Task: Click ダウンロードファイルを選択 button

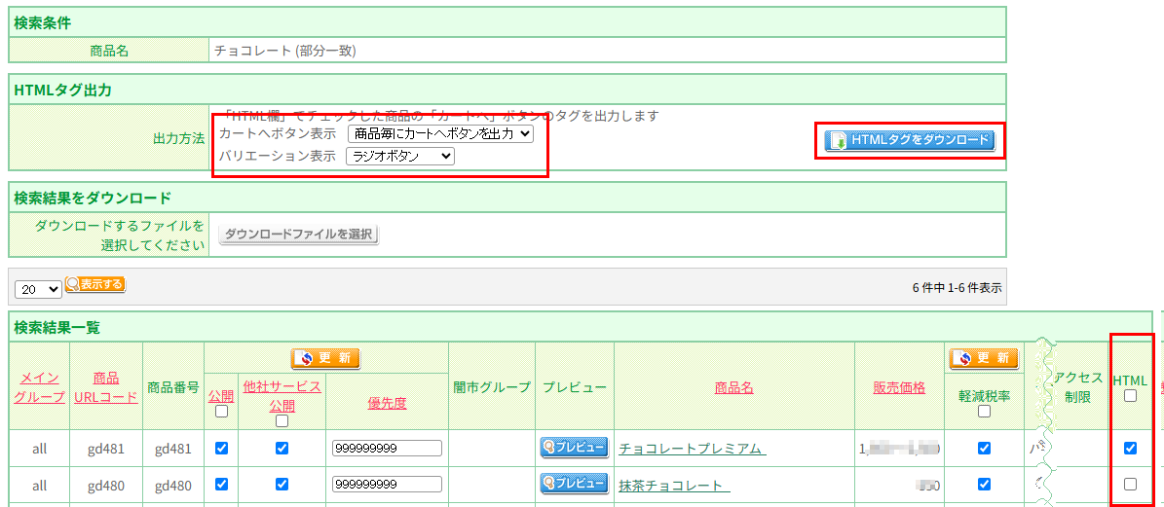Action: pos(298,235)
